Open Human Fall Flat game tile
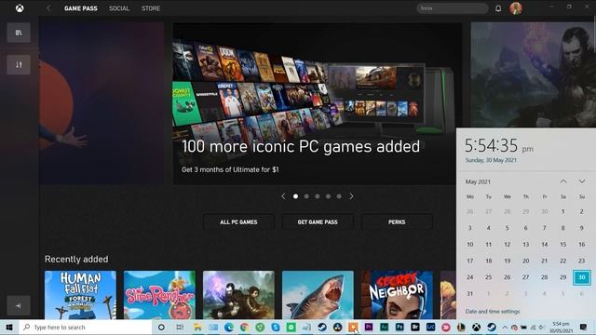This screenshot has width=596, height=335. [81, 295]
